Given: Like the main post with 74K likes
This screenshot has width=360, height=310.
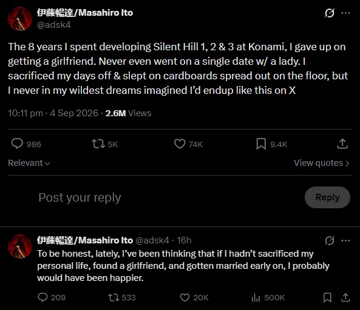Looking at the screenshot, I should tap(180, 144).
